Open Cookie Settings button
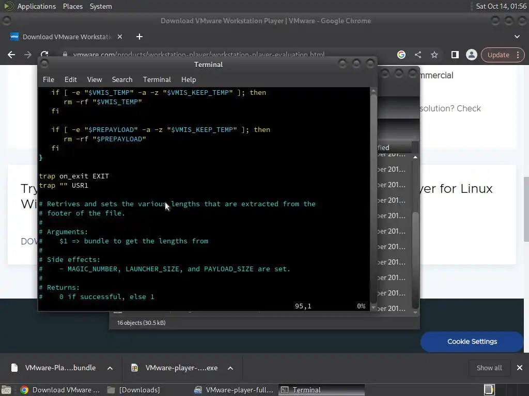This screenshot has height=396, width=529. (x=472, y=341)
